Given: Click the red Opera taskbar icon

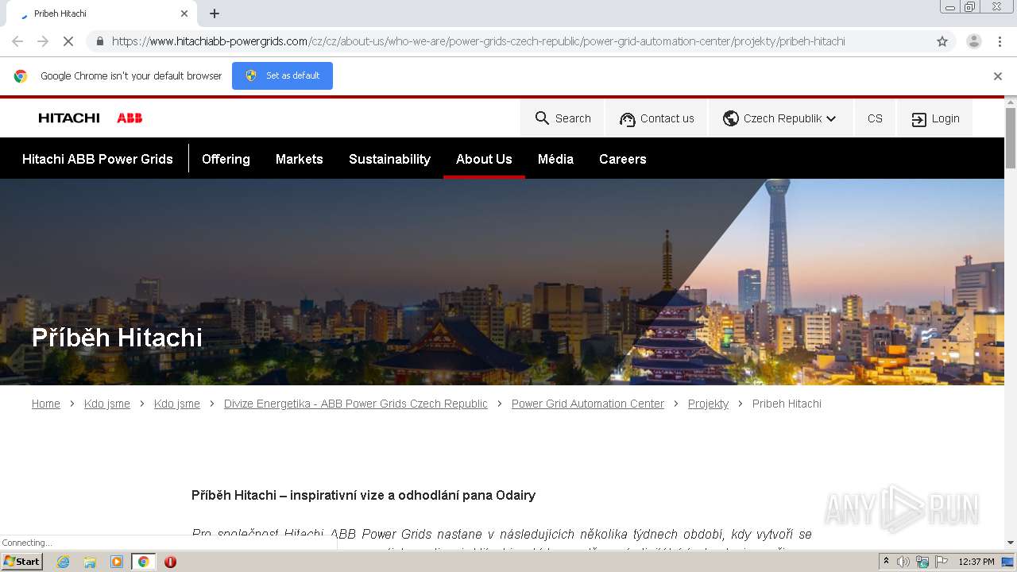Looking at the screenshot, I should click(x=170, y=562).
